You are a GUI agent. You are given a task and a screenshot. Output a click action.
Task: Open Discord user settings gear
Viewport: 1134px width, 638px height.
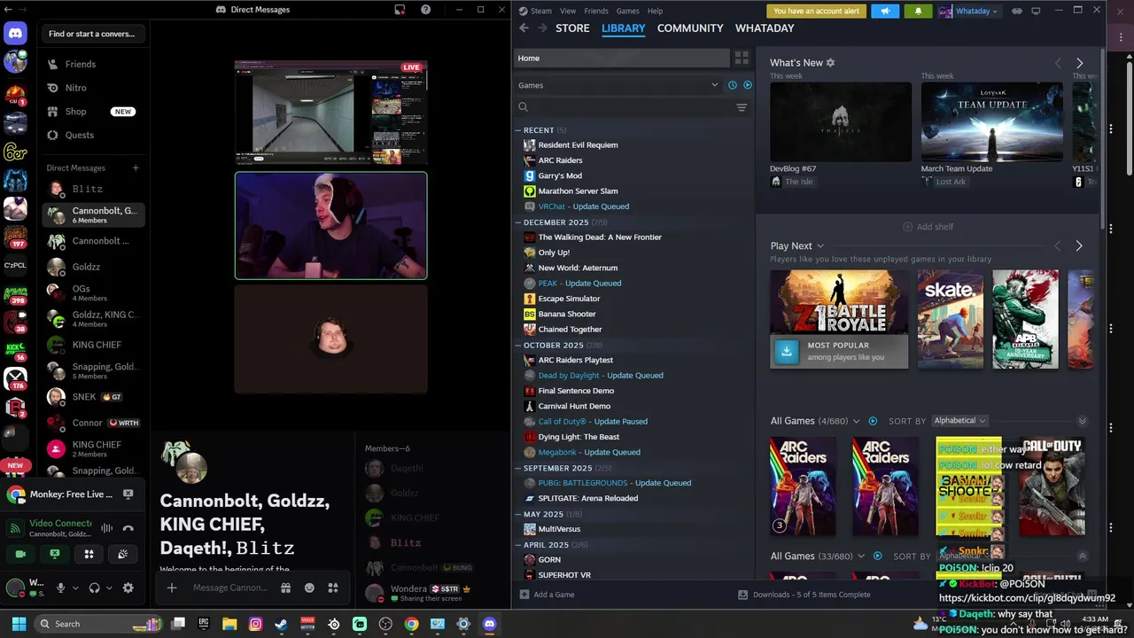(x=128, y=587)
